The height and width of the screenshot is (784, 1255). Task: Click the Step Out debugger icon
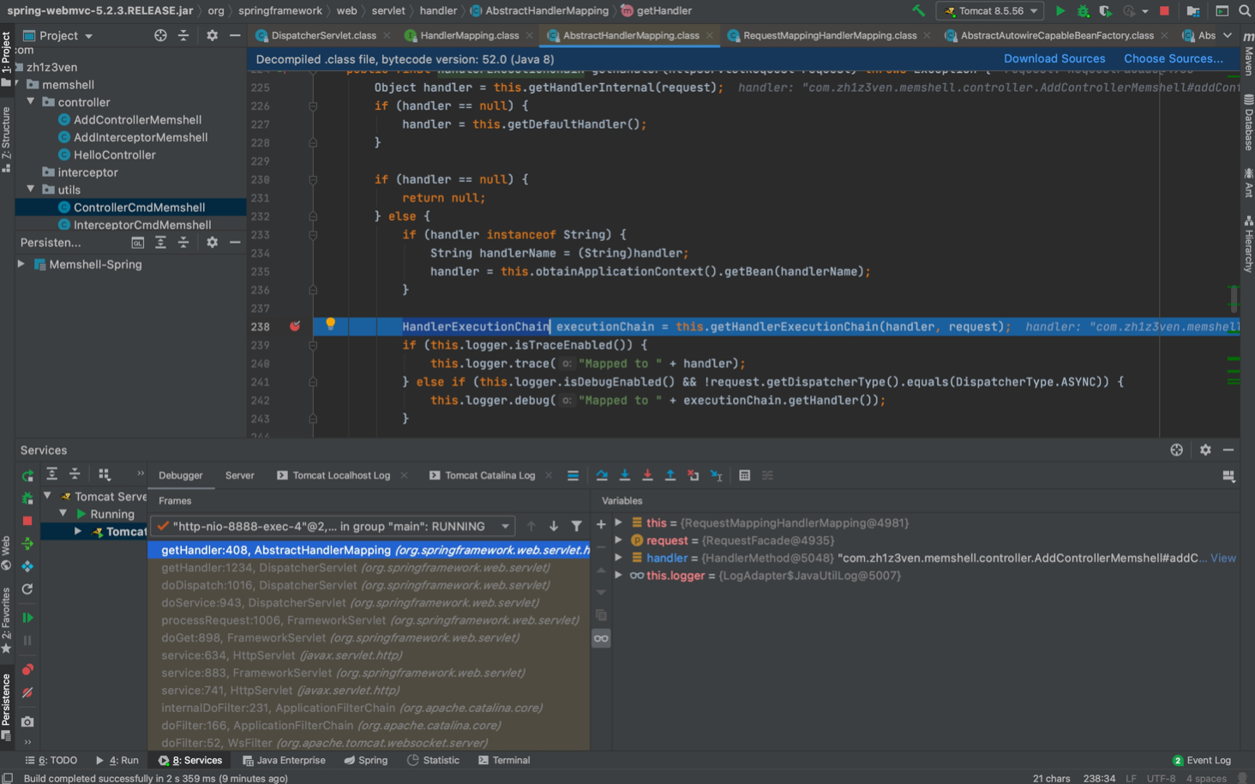(670, 475)
